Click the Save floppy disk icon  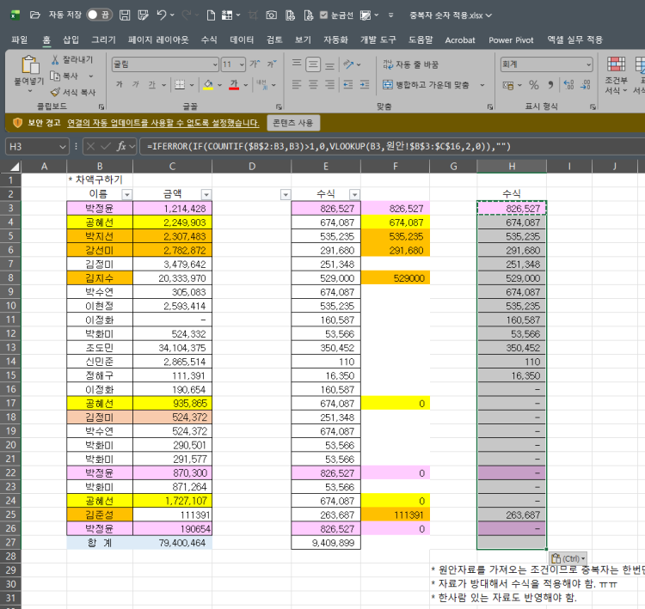[x=126, y=15]
